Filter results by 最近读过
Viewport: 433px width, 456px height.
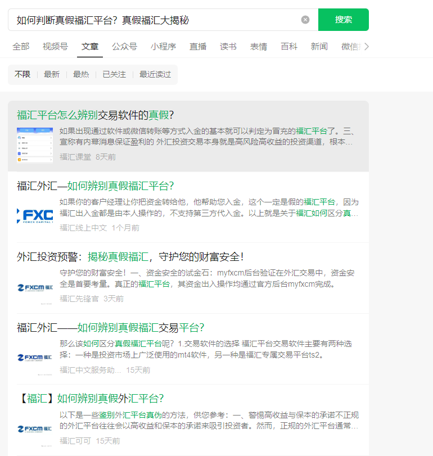[x=155, y=74]
